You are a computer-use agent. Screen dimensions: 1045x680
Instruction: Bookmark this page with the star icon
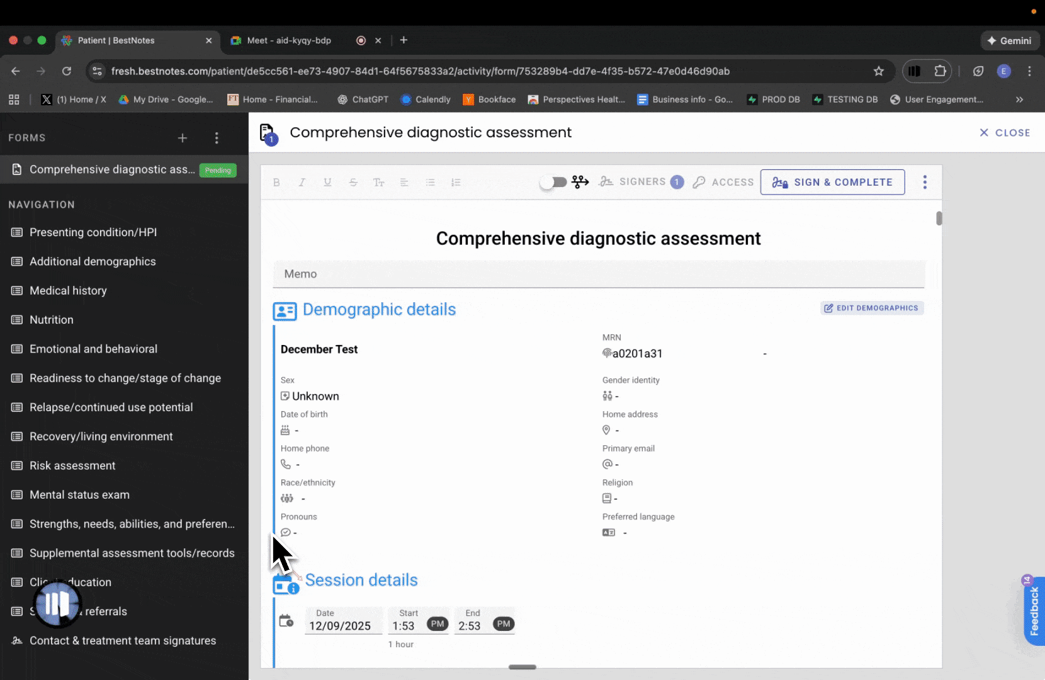(x=879, y=71)
